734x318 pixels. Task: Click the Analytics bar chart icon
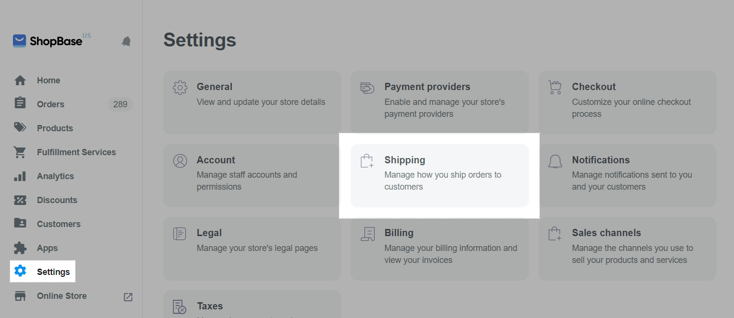[20, 176]
